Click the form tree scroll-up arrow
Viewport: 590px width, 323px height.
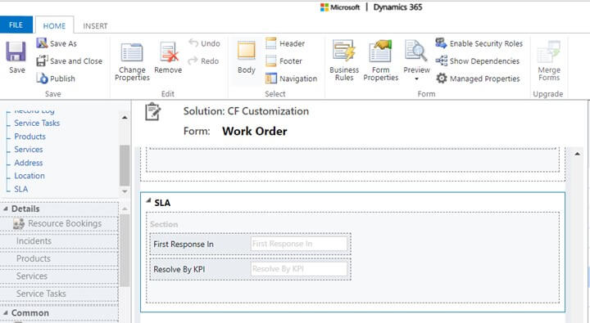125,118
